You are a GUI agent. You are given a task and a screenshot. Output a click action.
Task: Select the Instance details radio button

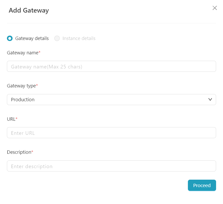(57, 38)
